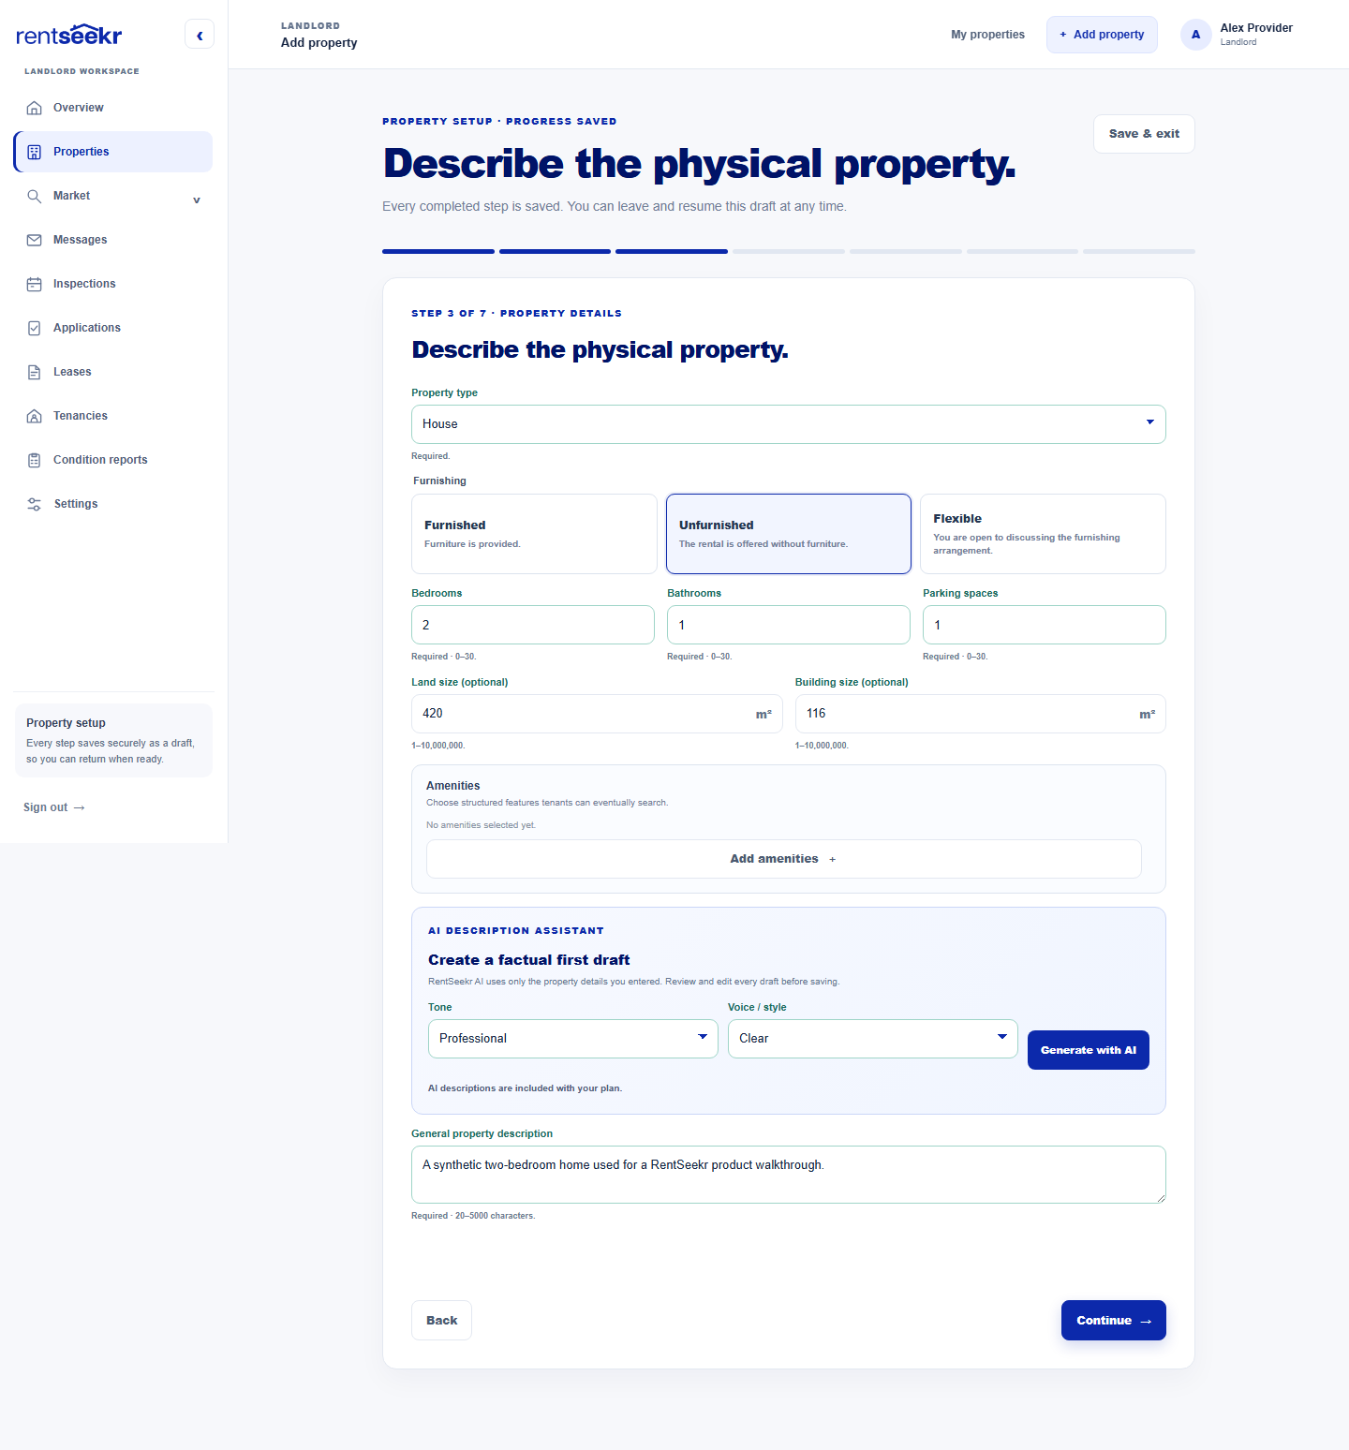Click the Property setup info card

point(113,740)
